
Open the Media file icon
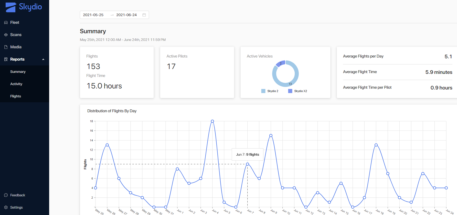click(x=6, y=47)
